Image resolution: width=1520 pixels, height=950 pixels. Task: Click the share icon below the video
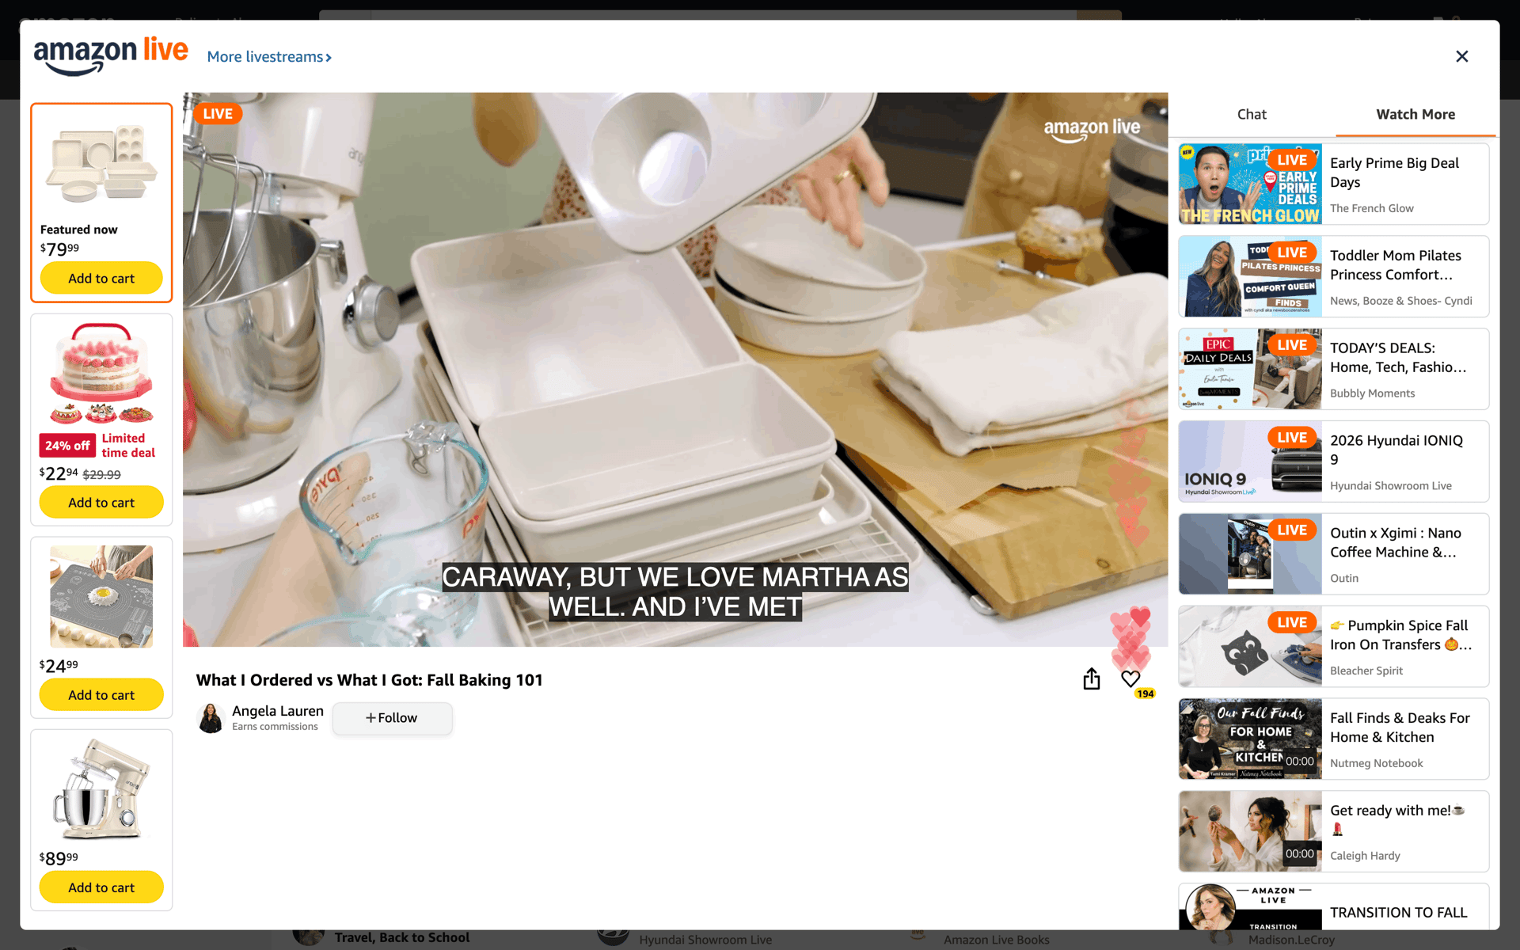point(1092,679)
